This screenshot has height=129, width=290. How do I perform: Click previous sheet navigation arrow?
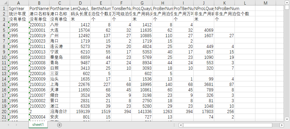point(9,125)
